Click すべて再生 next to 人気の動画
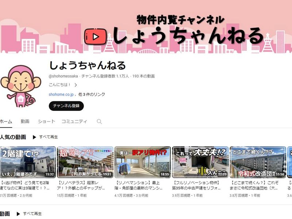The image size is (292, 219). pyautogui.click(x=49, y=137)
